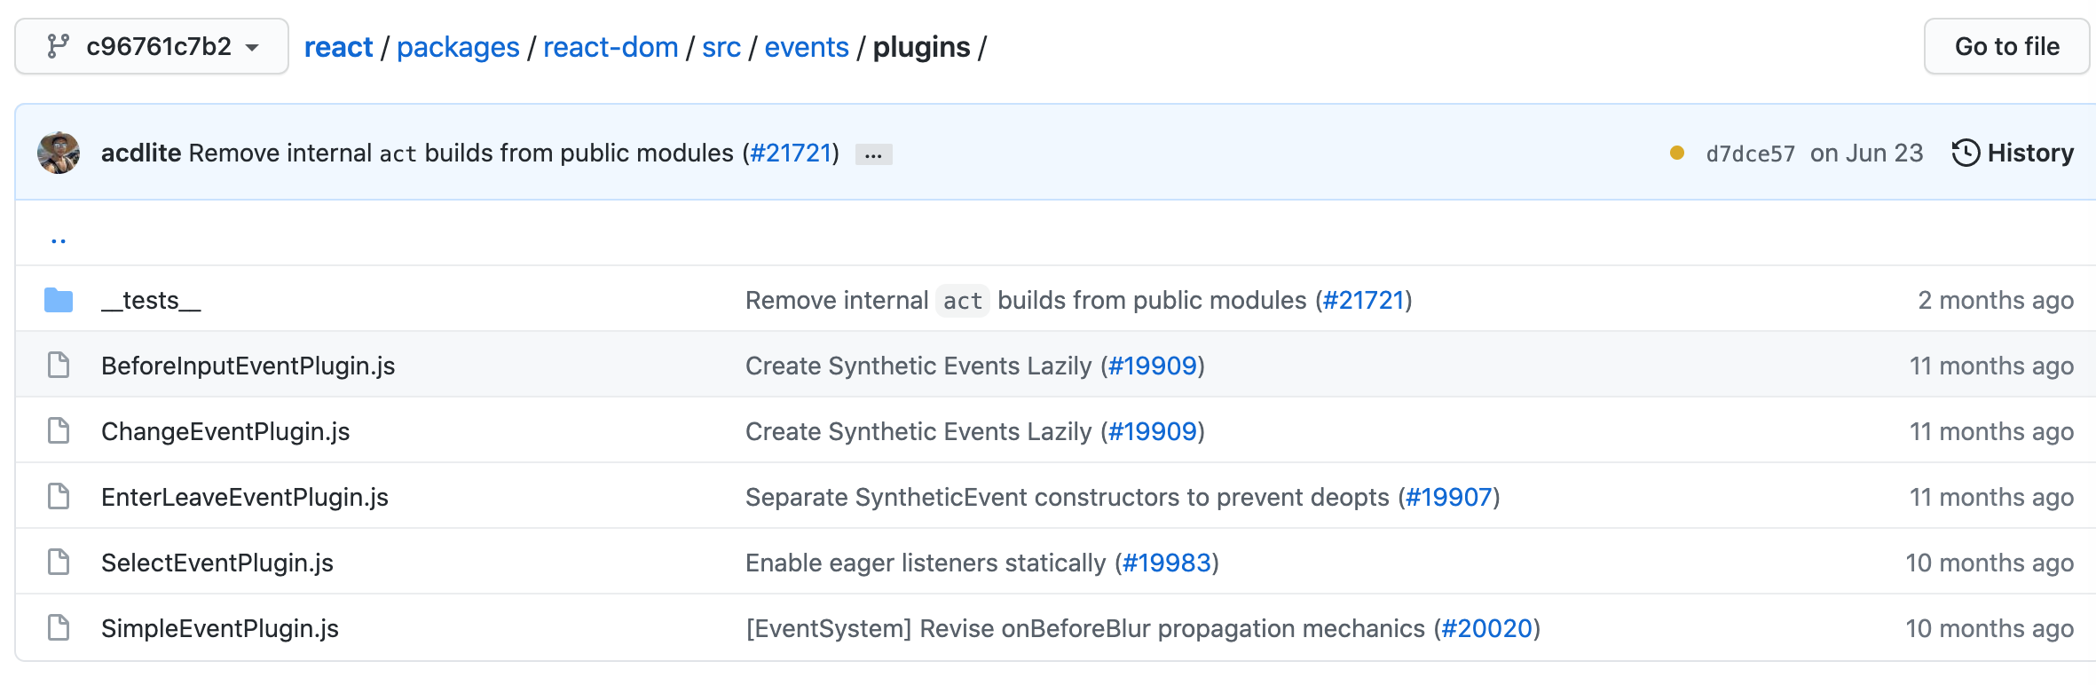Screen dimensions: 2096x685
Task: Open acdlite's avatar image
Action: point(59,153)
